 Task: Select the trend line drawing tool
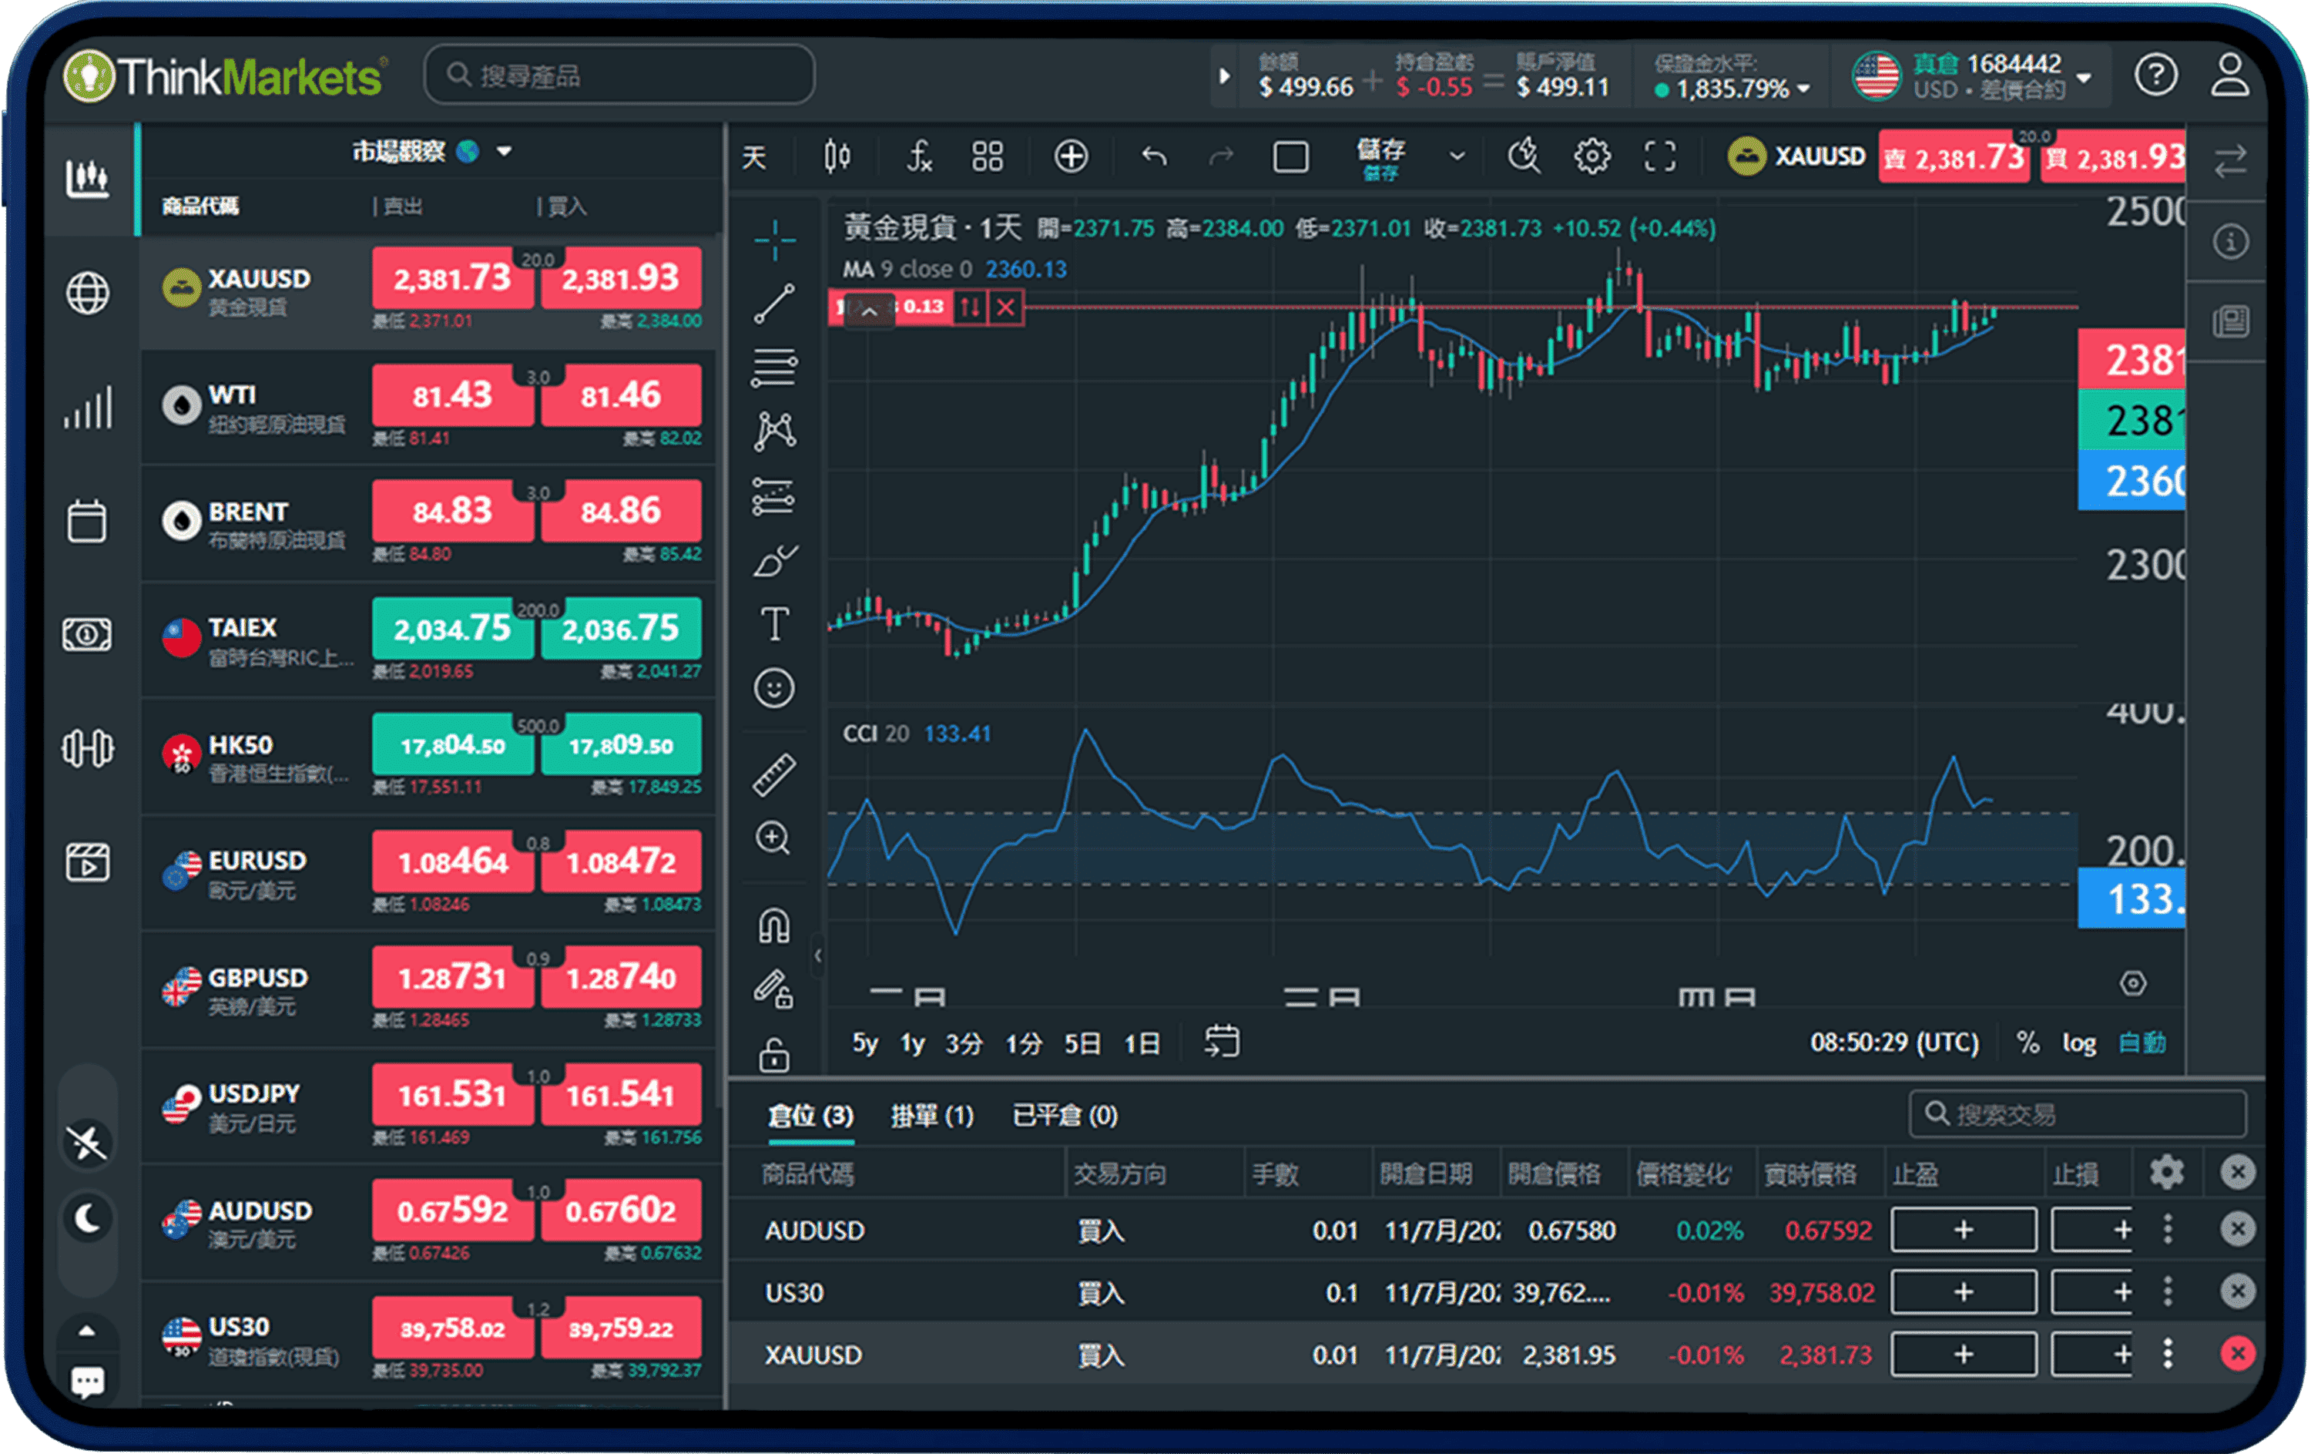pos(773,304)
